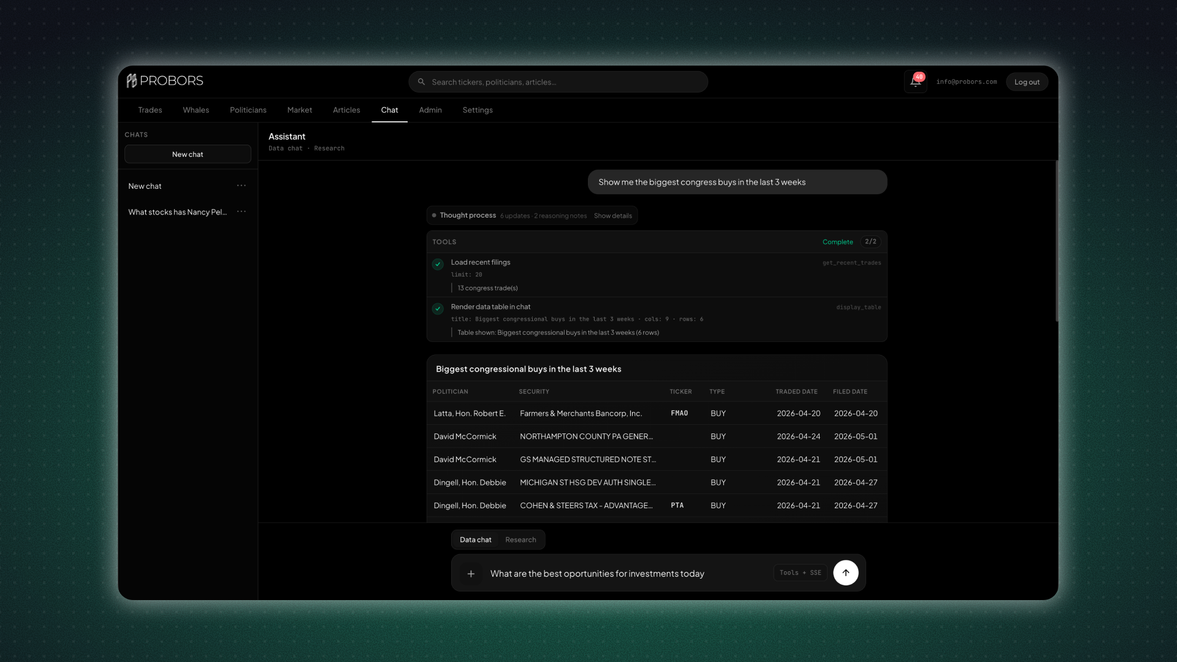
Task: Go to the Settings tab
Action: tap(478, 110)
